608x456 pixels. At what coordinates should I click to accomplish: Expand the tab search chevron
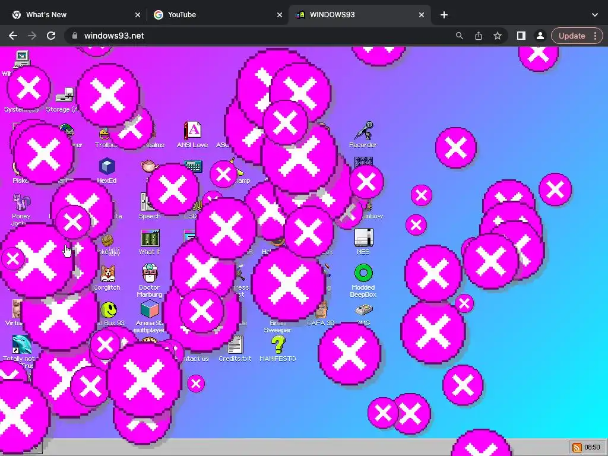(x=595, y=15)
